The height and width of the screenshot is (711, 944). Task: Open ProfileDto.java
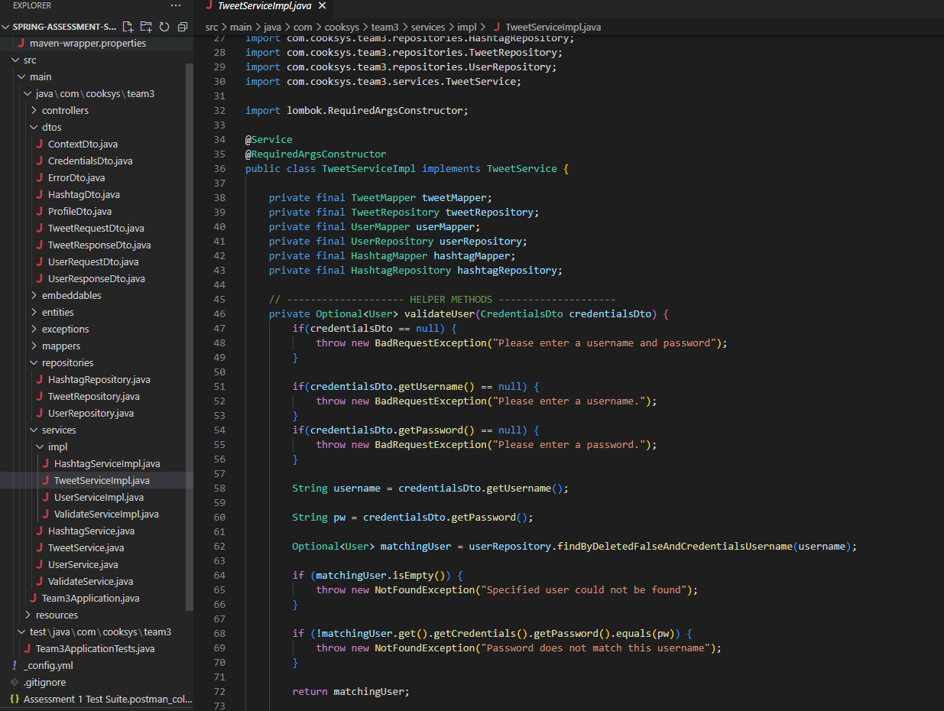(80, 211)
